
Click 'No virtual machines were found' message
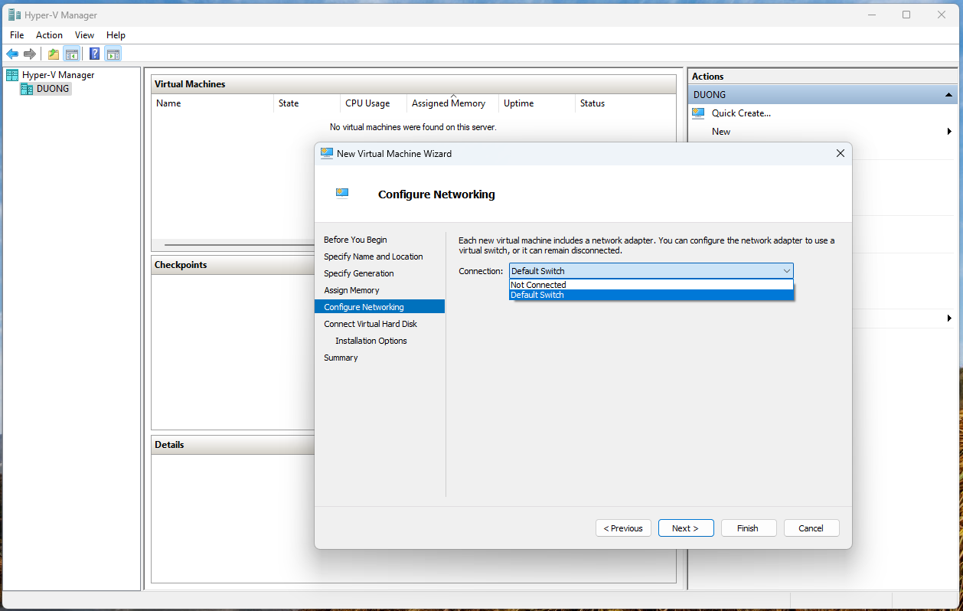click(x=413, y=127)
